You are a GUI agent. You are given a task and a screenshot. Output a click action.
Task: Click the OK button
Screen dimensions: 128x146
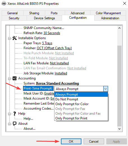[71, 142]
